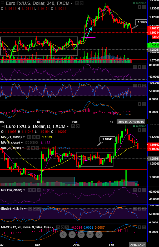This screenshot has height=247, width=159.
Task: Expand the MACD (12, 26, close, 9) dropdown arrow
Action: click(x=53, y=227)
